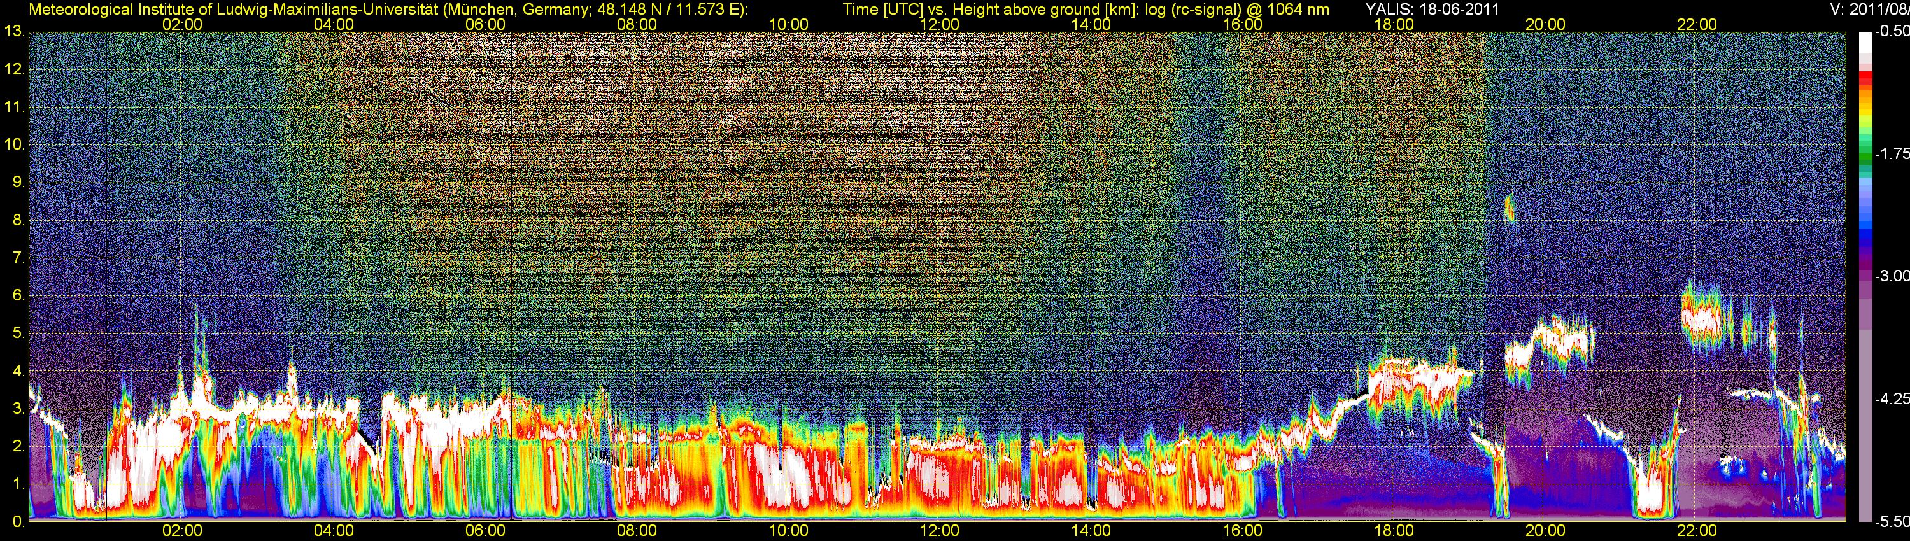
Task: Pick the red band of the color bar
Action: 1865,80
